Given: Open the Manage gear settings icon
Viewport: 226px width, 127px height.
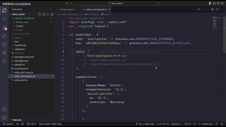Looking at the screenshot, I should (4, 117).
